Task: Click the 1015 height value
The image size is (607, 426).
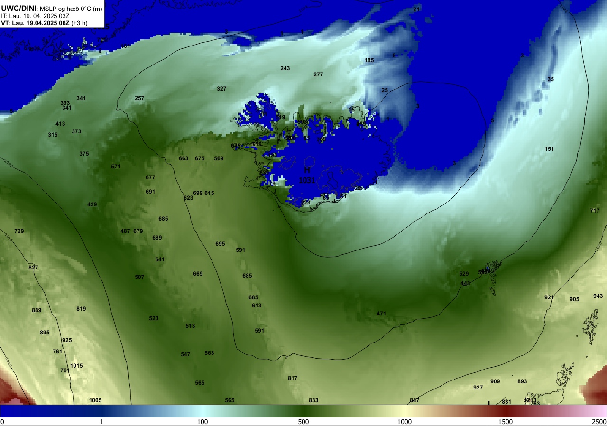Action: pyautogui.click(x=76, y=366)
